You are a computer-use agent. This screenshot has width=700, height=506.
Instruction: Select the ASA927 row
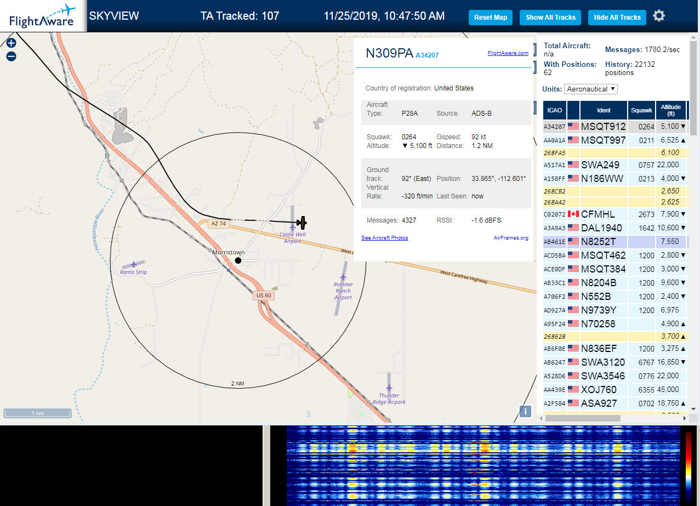pyautogui.click(x=615, y=403)
